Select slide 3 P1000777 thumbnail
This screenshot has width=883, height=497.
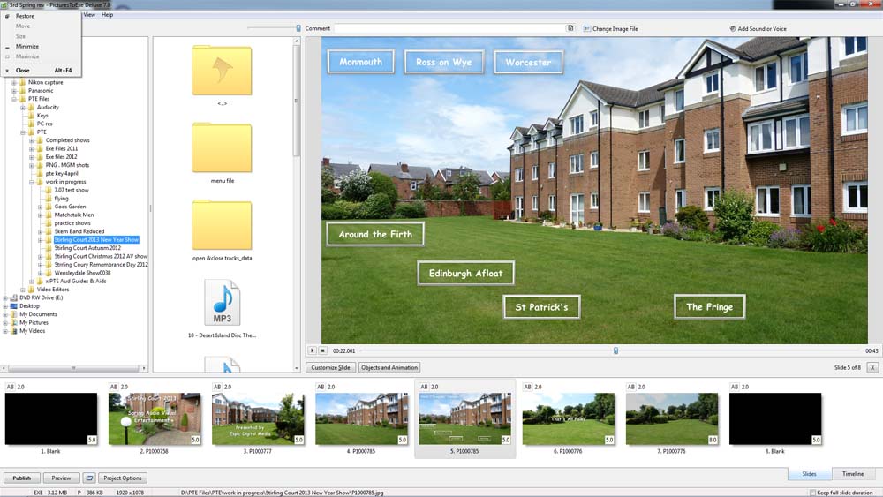(x=258, y=418)
